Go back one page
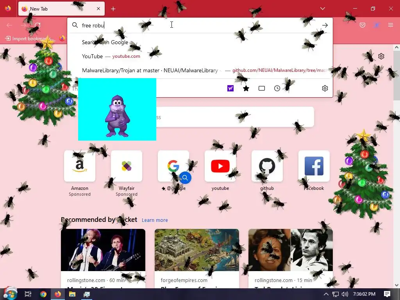The width and height of the screenshot is (400, 300). coord(9,25)
